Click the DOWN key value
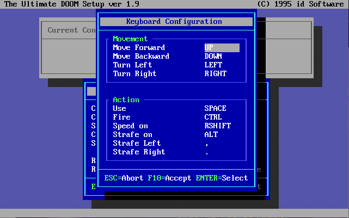The height and width of the screenshot is (218, 349). 213,57
